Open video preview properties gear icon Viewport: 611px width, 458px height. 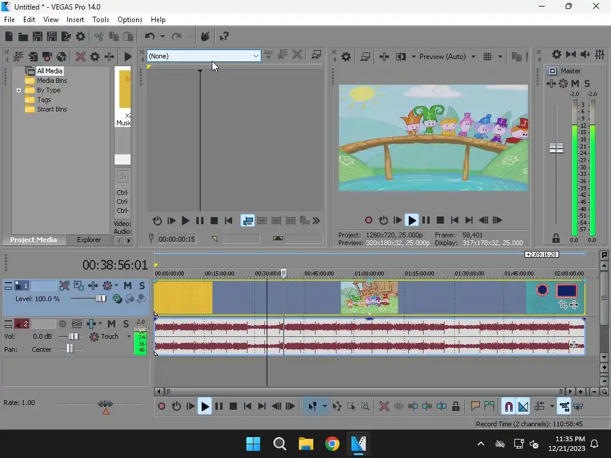pos(345,57)
